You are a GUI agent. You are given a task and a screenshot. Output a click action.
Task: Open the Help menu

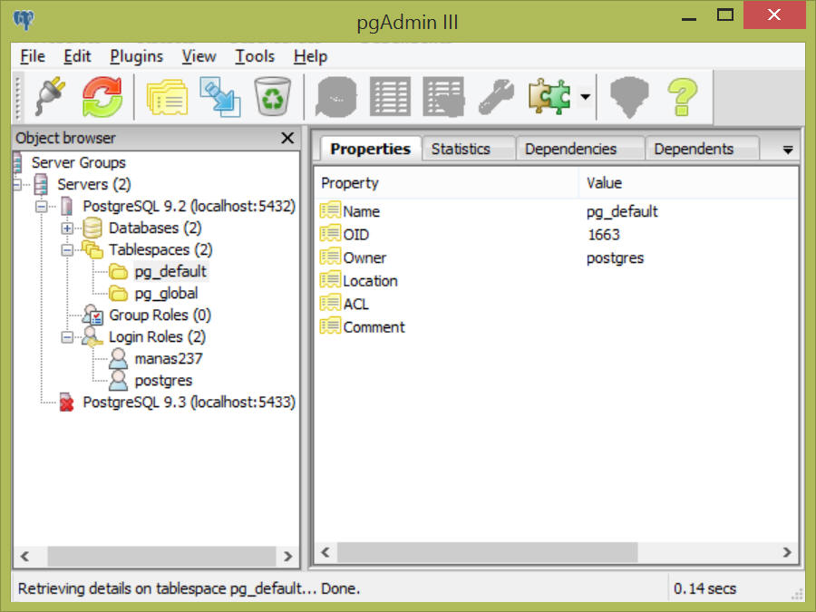[310, 56]
